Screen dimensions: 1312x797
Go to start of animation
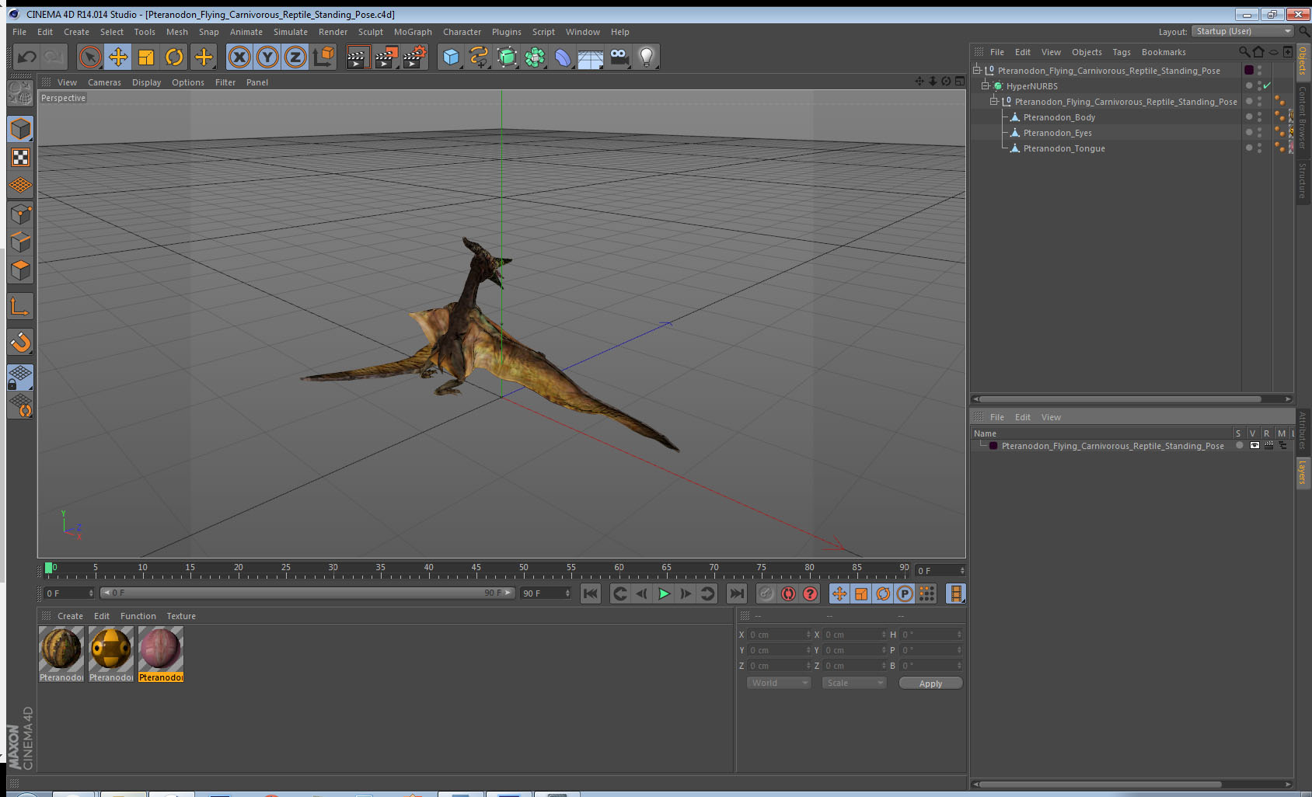pyautogui.click(x=591, y=593)
